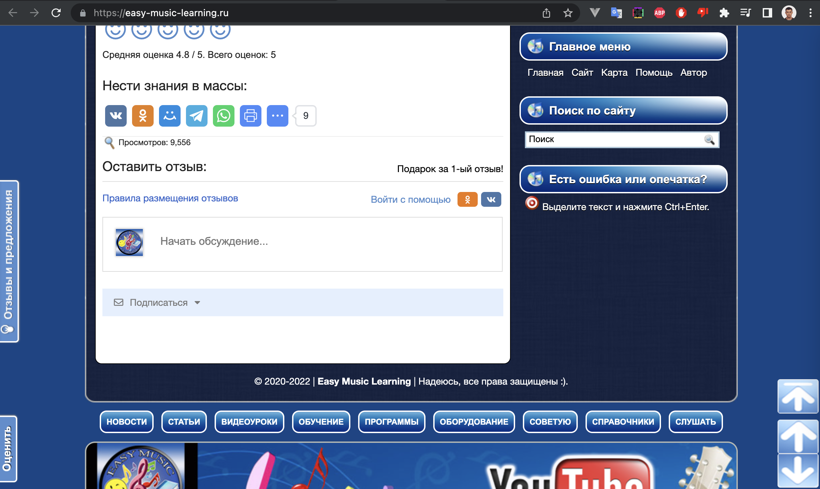Go back in browser history
Screen dimensions: 820x489
point(13,13)
